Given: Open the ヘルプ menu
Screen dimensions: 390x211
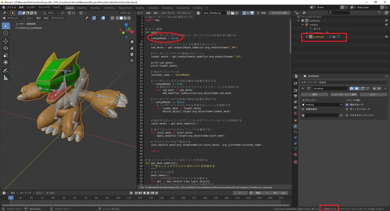Looking at the screenshot, I should pyautogui.click(x=56, y=7).
